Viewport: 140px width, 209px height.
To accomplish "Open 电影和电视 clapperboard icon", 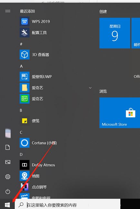I will [x=25, y=196].
